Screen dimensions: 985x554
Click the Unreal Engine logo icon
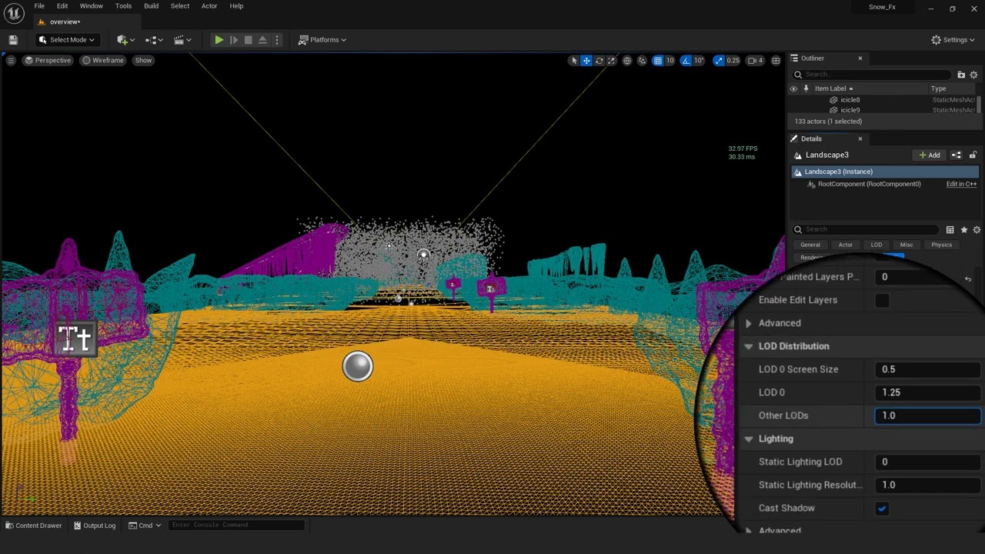pyautogui.click(x=15, y=13)
